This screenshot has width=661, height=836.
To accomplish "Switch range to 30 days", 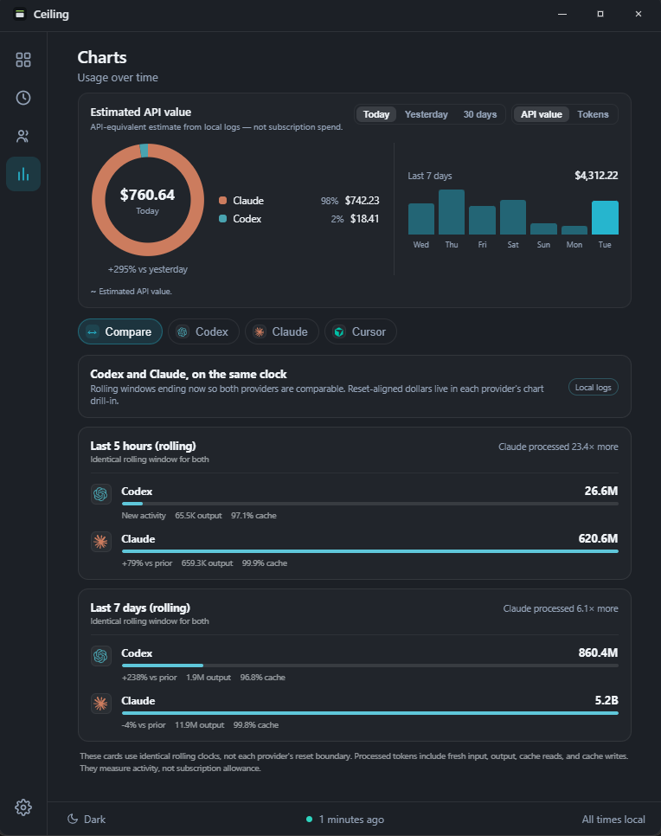I will pos(480,114).
